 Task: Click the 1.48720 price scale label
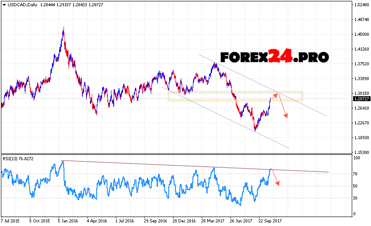(360, 20)
